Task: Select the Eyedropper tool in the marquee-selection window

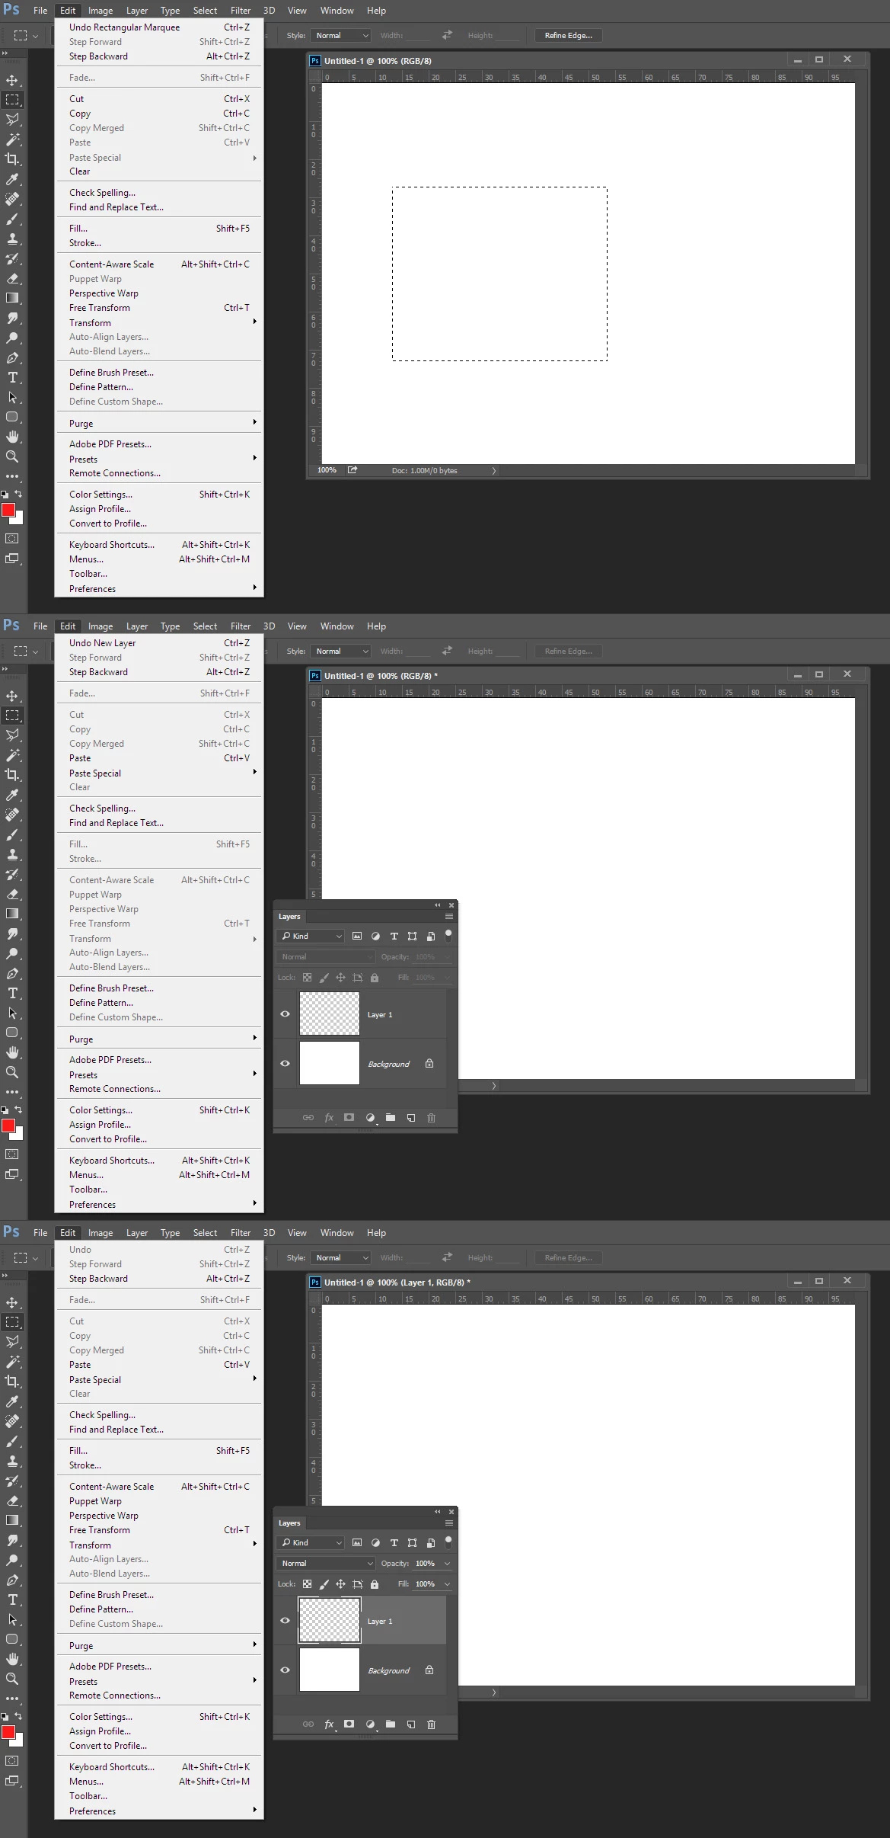Action: point(12,179)
